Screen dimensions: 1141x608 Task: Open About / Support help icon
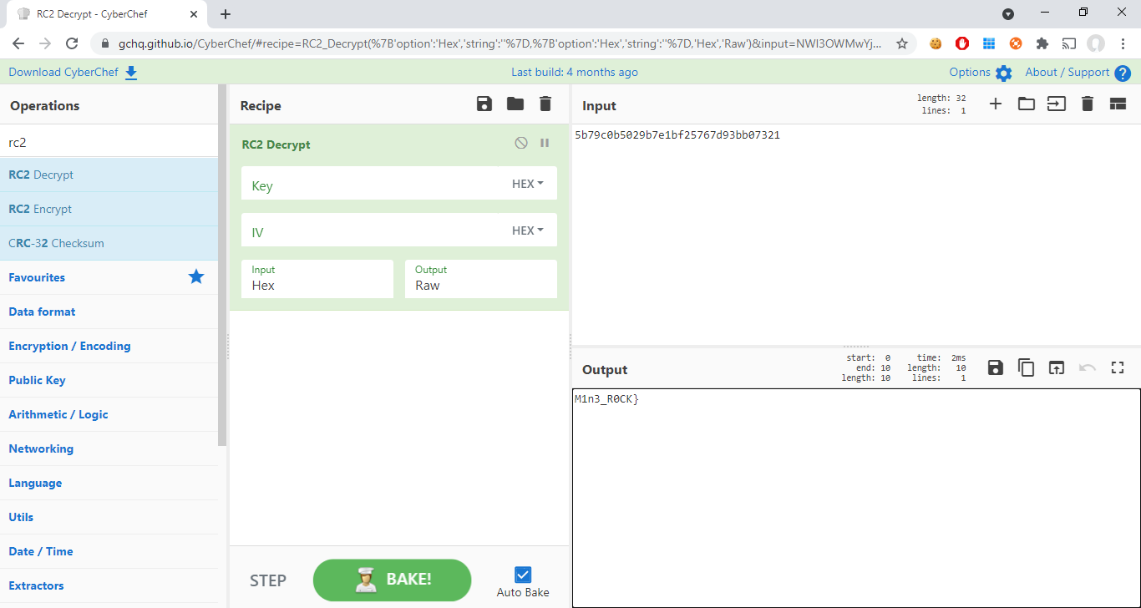pyautogui.click(x=1123, y=73)
